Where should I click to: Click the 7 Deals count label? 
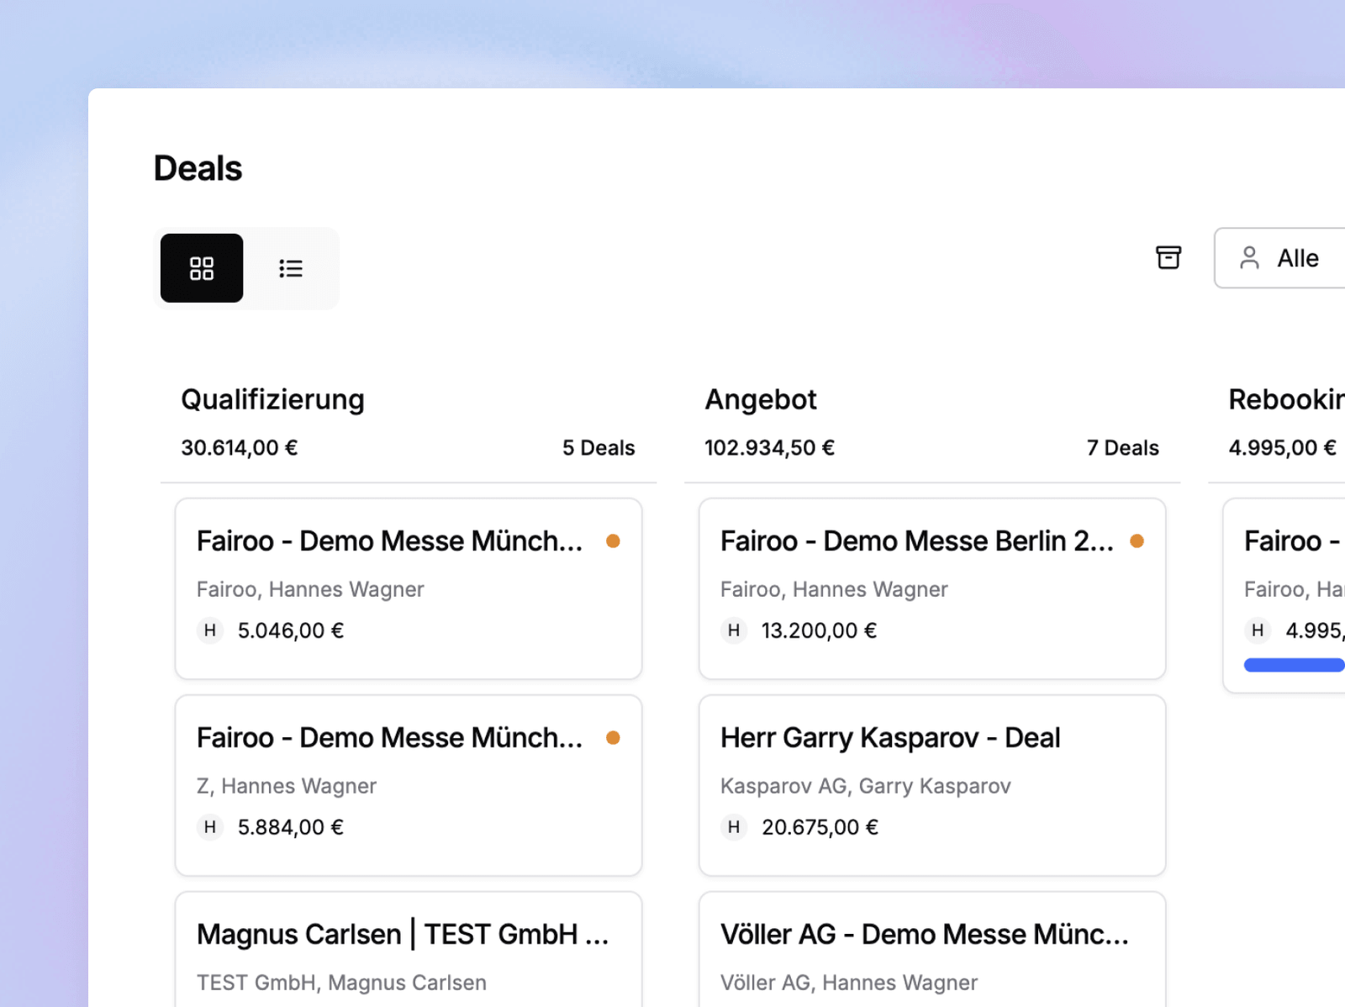tap(1122, 448)
